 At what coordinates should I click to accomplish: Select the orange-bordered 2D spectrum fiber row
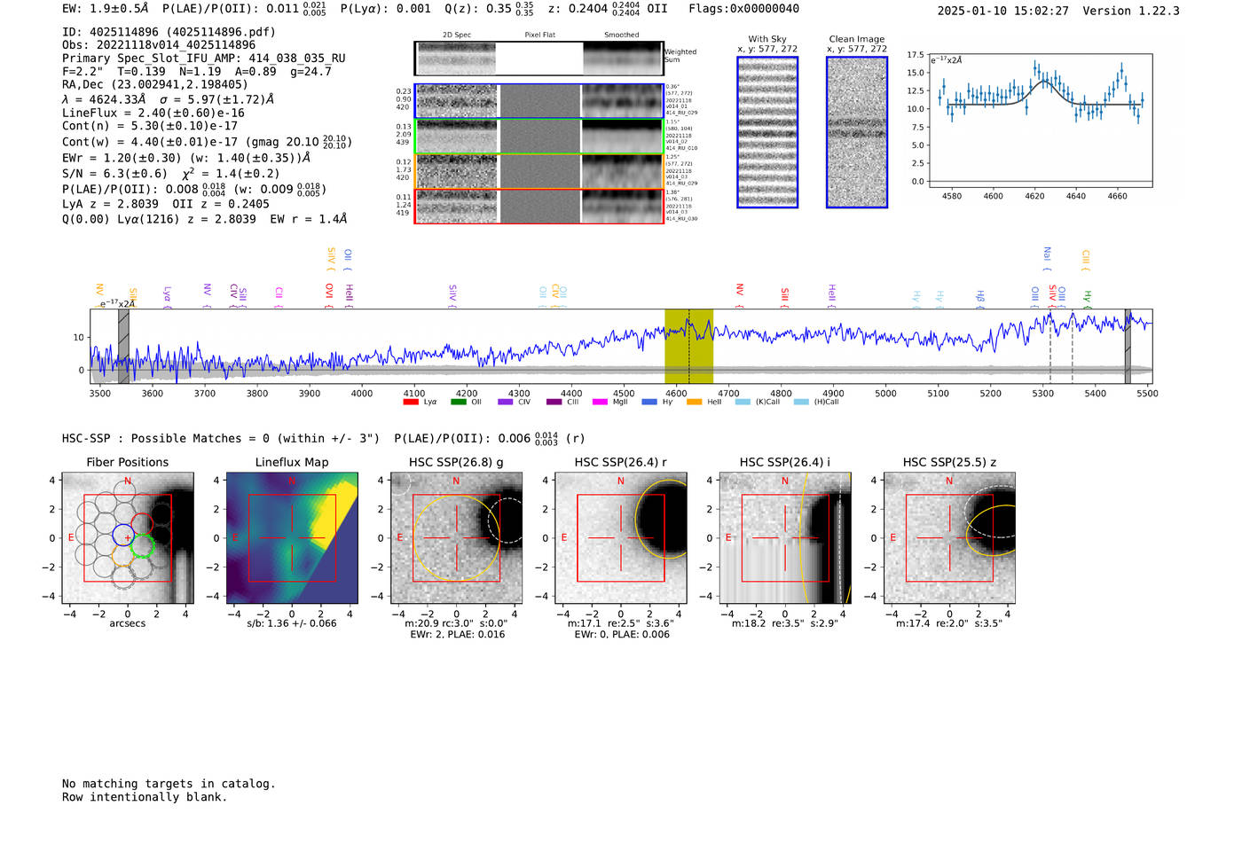(x=539, y=171)
